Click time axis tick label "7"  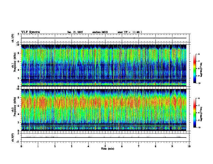pos(139,146)
